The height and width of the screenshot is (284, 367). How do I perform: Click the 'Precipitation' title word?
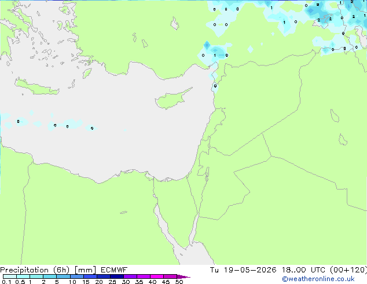click(24, 270)
